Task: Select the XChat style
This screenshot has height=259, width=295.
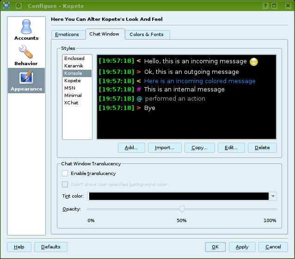Action: [x=77, y=103]
